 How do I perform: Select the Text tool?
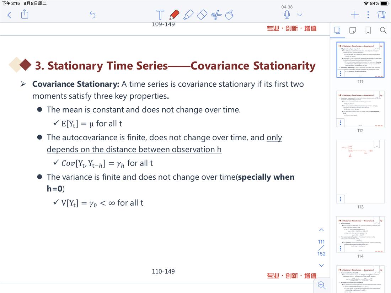160,15
